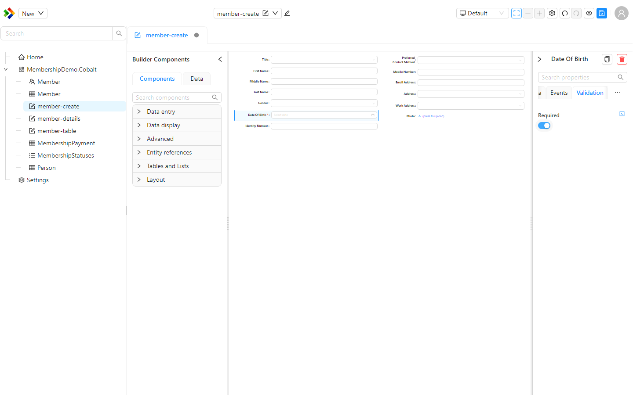Click the New button
633x395 pixels.
(x=33, y=13)
